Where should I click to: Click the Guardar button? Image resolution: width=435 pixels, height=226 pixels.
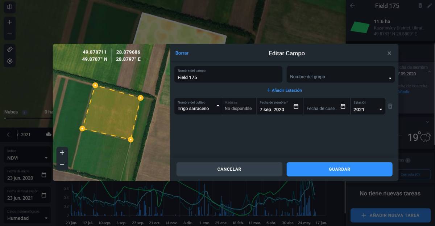click(339, 169)
